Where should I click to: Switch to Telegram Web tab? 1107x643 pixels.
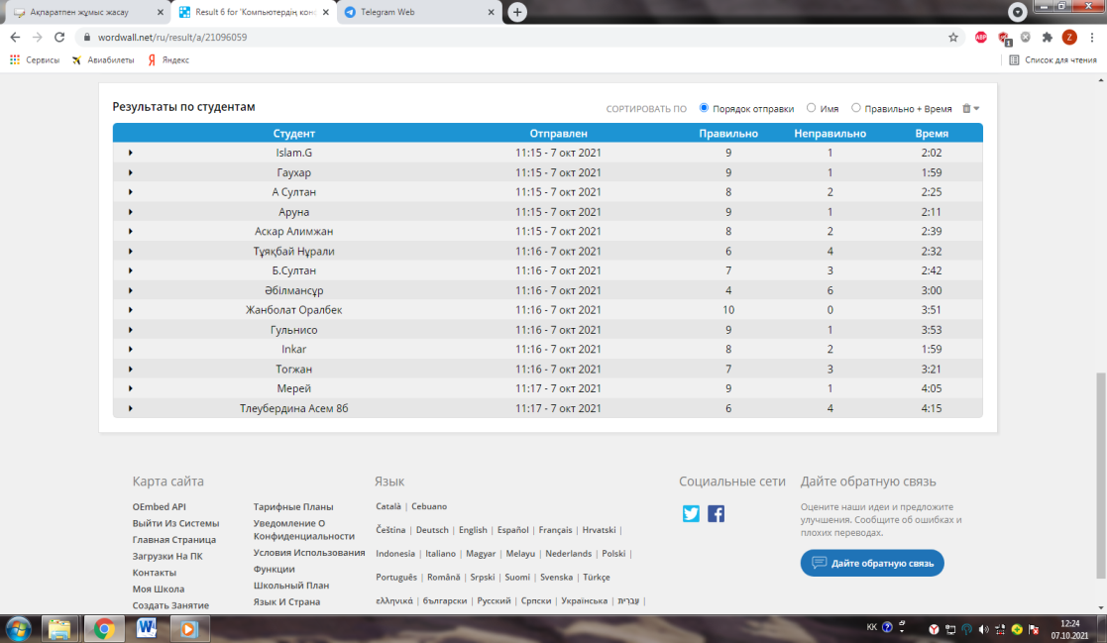(419, 12)
